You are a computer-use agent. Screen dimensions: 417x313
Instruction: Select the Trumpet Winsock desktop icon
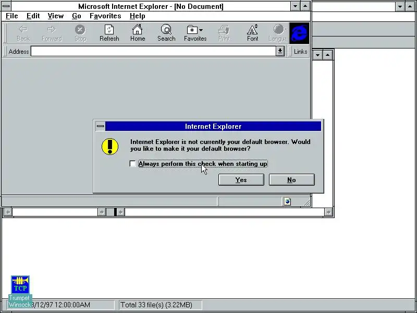pyautogui.click(x=20, y=292)
